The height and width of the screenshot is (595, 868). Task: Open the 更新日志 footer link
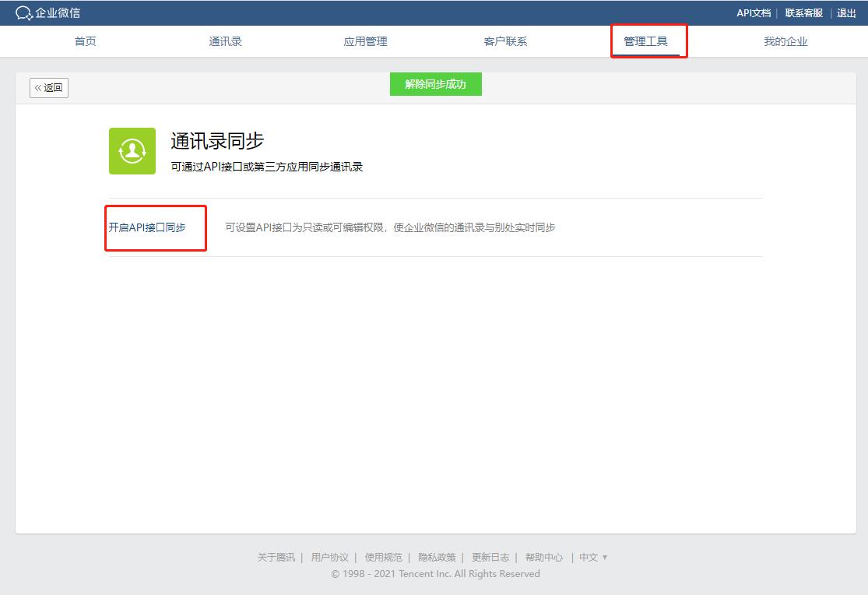[491, 557]
